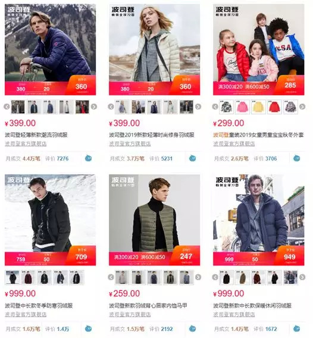Click chat icon under ¥259 vest listing
313x338 pixels.
[x=193, y=328]
